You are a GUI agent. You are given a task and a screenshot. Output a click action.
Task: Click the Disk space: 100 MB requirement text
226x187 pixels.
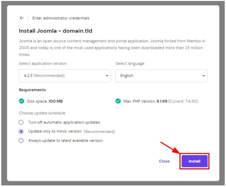click(45, 101)
